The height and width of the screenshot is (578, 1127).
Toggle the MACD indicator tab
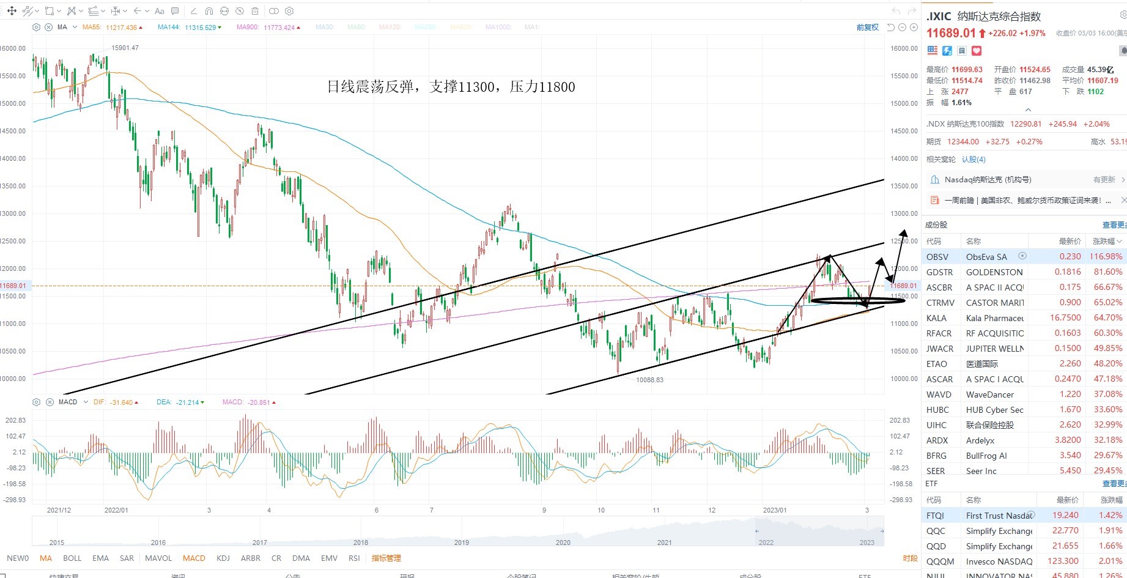[194, 558]
